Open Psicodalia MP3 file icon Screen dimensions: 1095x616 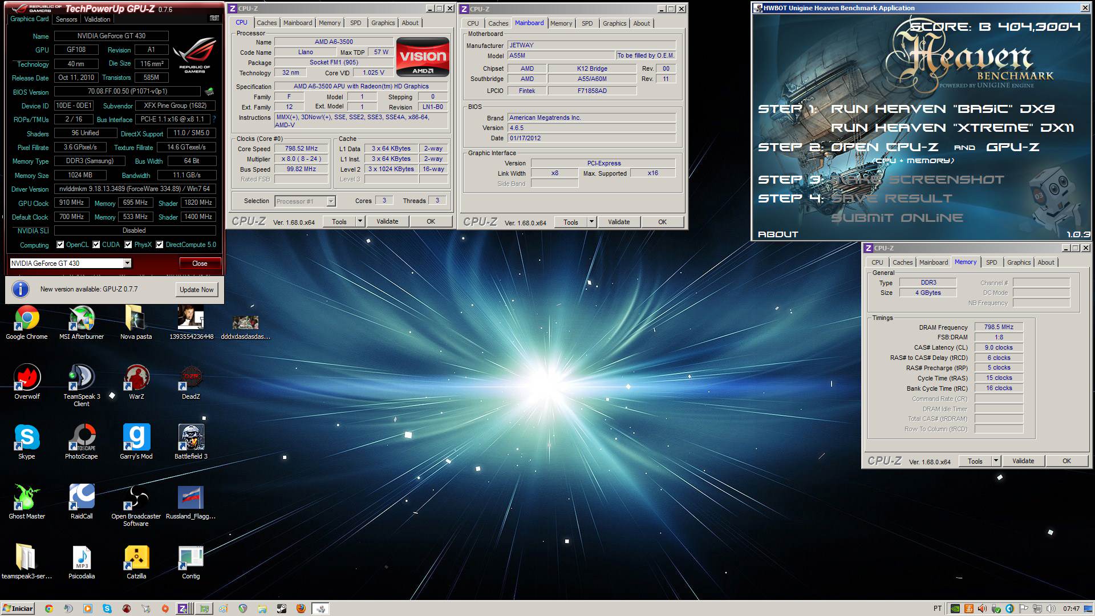coord(82,562)
